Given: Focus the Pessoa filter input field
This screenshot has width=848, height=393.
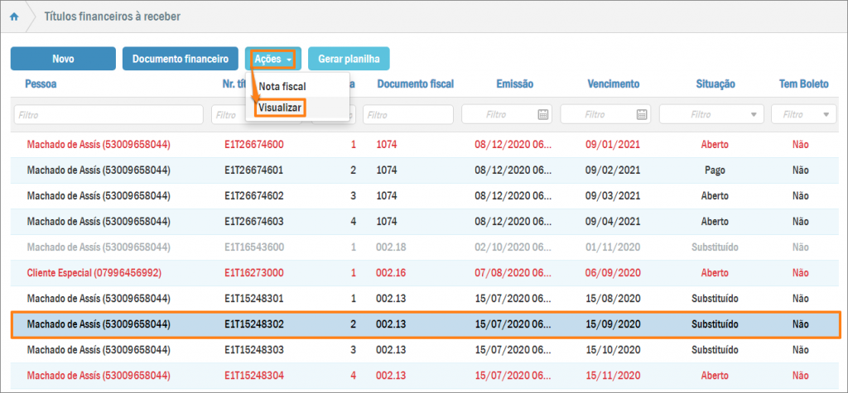Looking at the screenshot, I should click(108, 114).
